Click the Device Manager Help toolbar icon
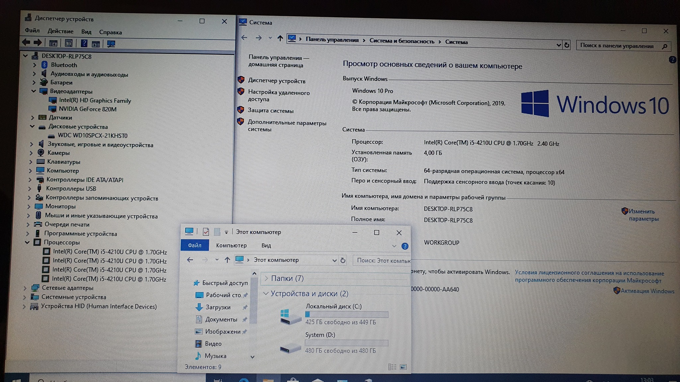 (84, 43)
